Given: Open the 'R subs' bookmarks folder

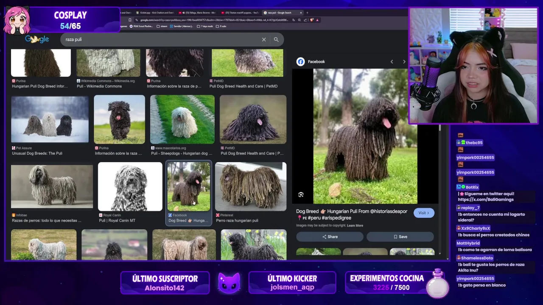Looking at the screenshot, I should point(221,26).
